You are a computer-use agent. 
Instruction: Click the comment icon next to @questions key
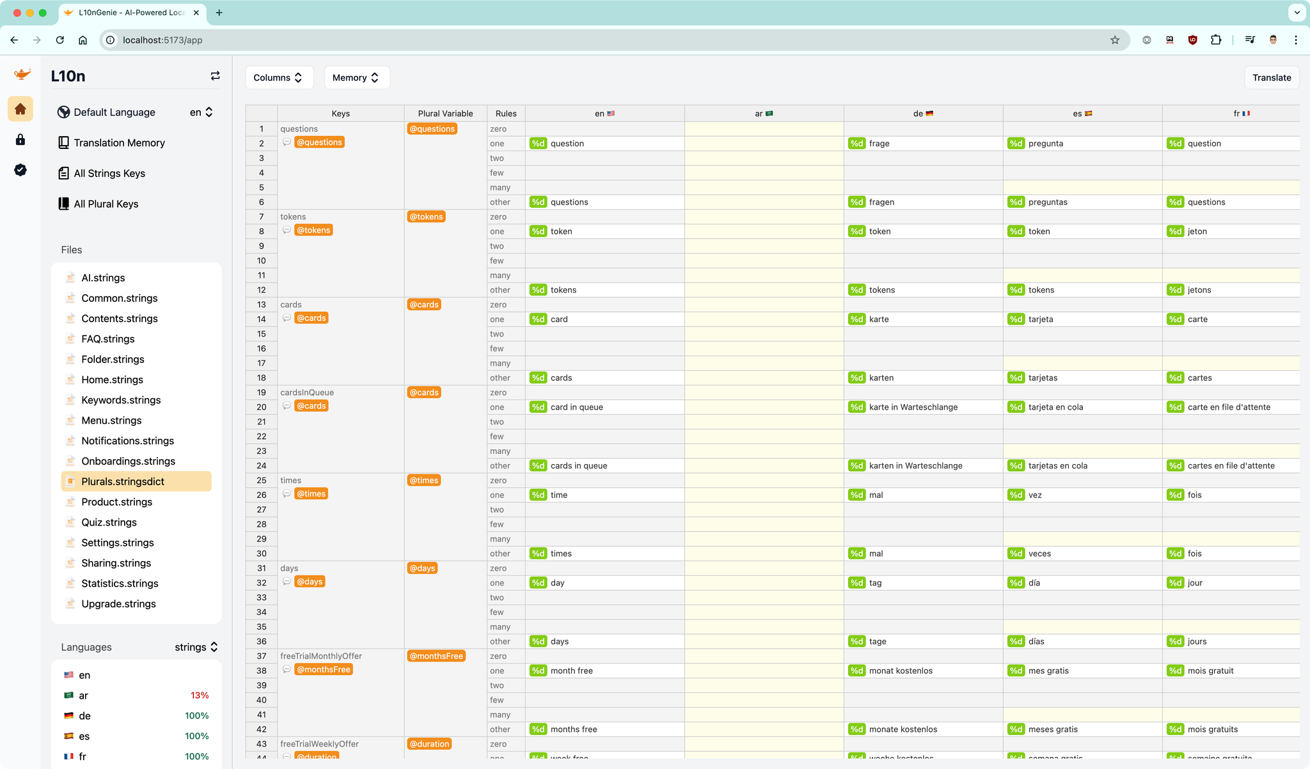coord(287,142)
